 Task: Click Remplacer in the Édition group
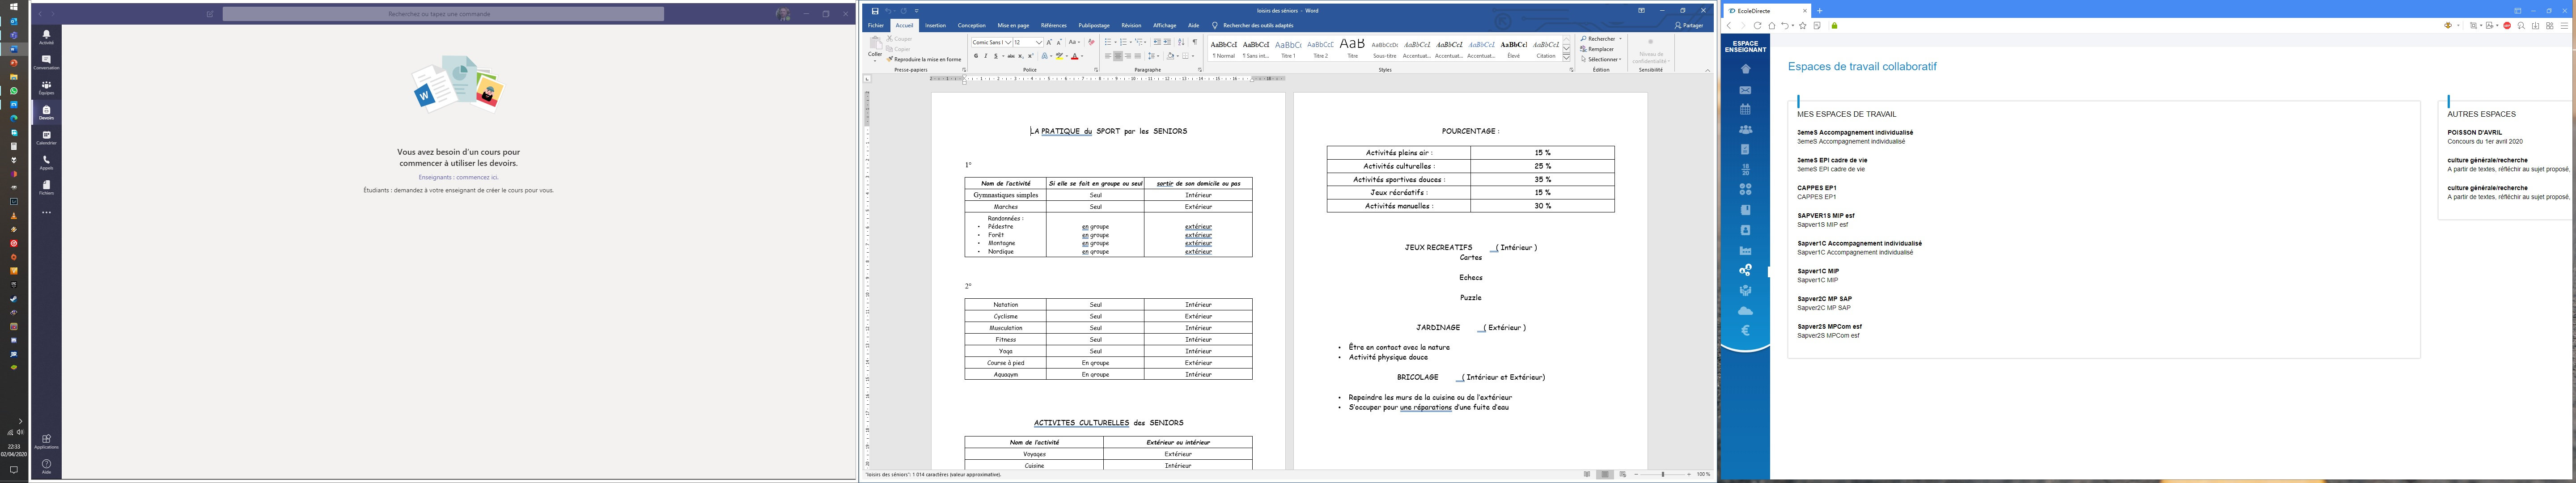point(1598,49)
